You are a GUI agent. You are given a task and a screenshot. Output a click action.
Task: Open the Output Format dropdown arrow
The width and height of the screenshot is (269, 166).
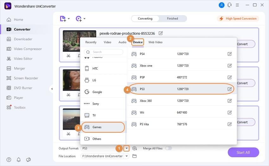tap(127, 148)
